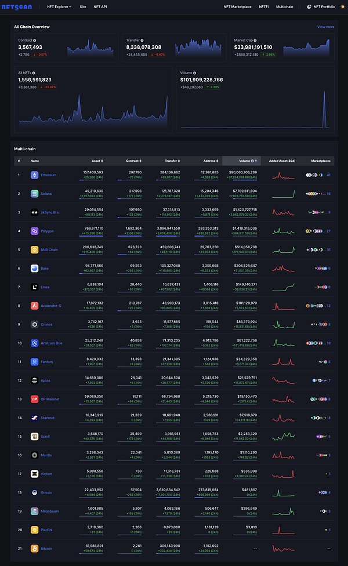Click the Solana chain logo
Image resolution: width=348 pixels, height=566 pixels.
[35, 193]
